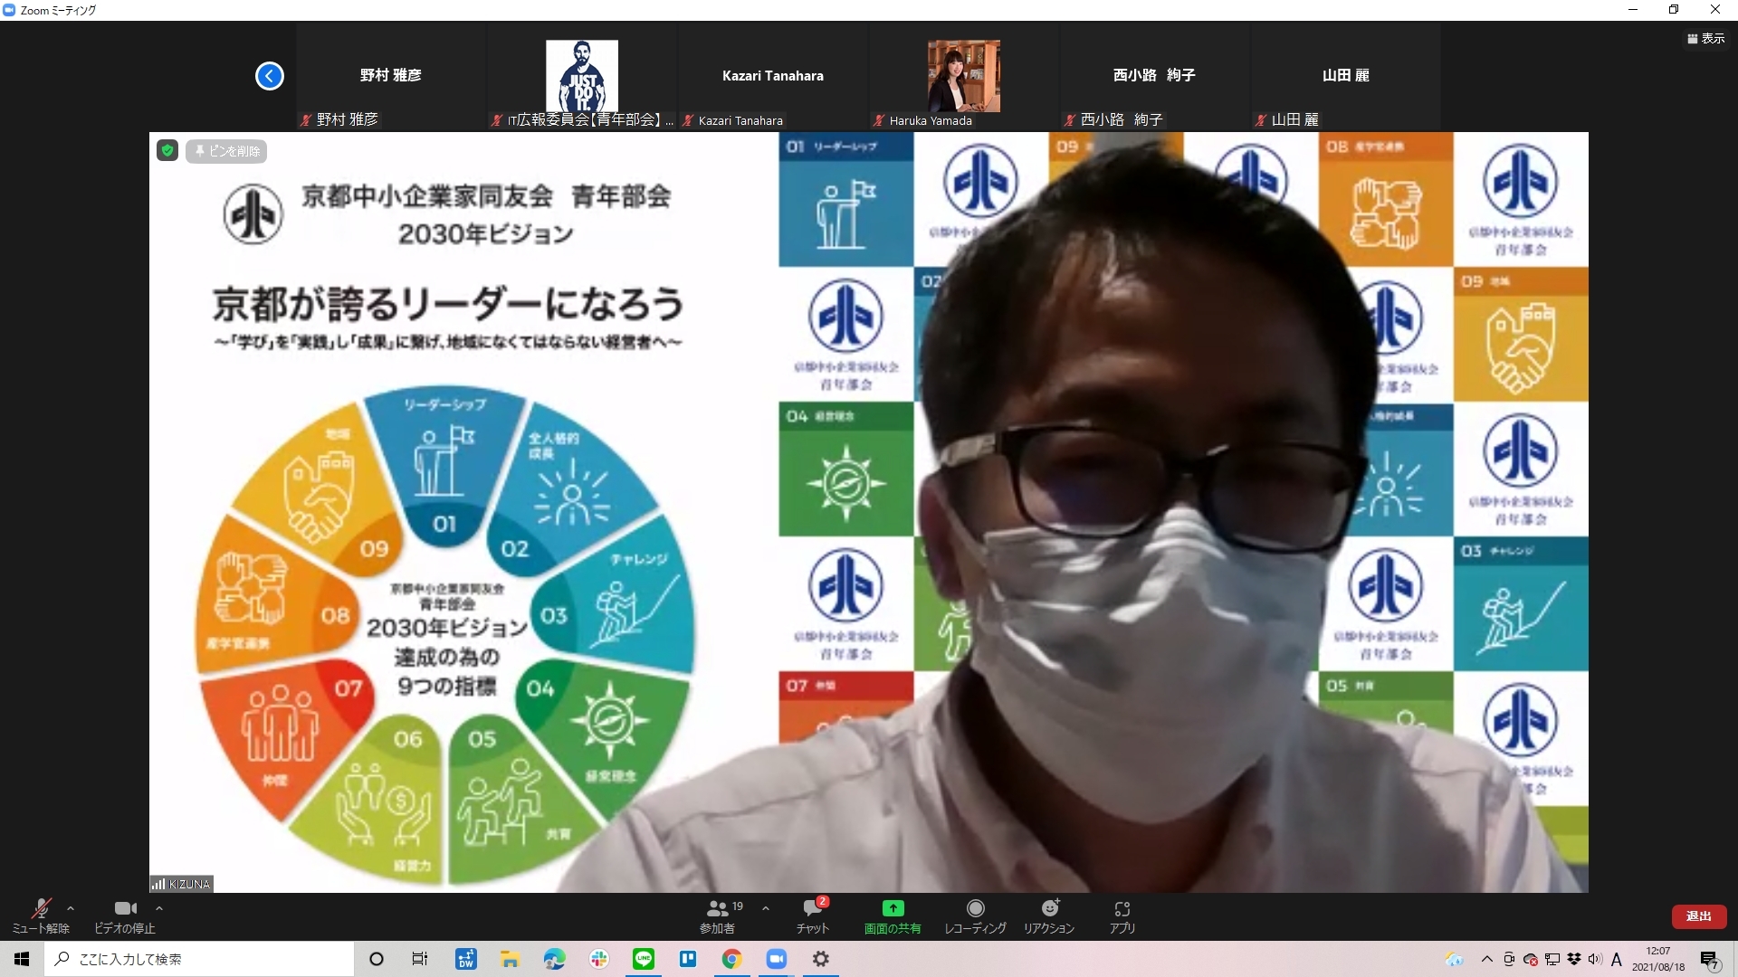Image resolution: width=1738 pixels, height=977 pixels.
Task: Open Settings gear in taskbar
Action: (x=821, y=959)
